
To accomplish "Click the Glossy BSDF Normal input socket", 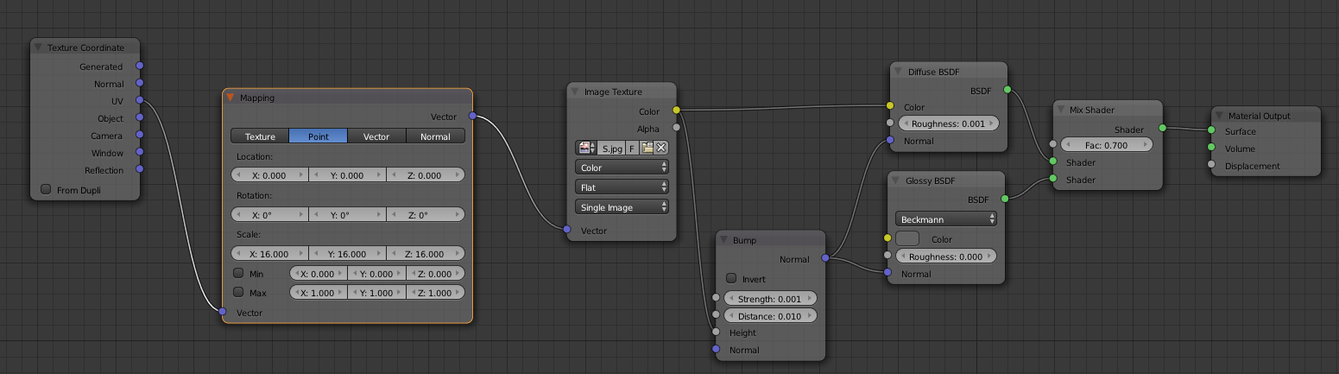I will tap(887, 273).
